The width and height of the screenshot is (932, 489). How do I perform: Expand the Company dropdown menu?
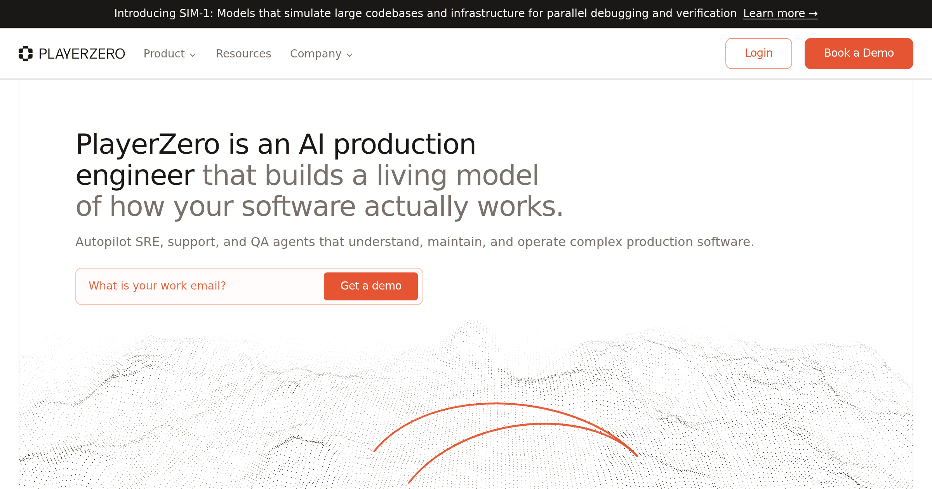(322, 54)
